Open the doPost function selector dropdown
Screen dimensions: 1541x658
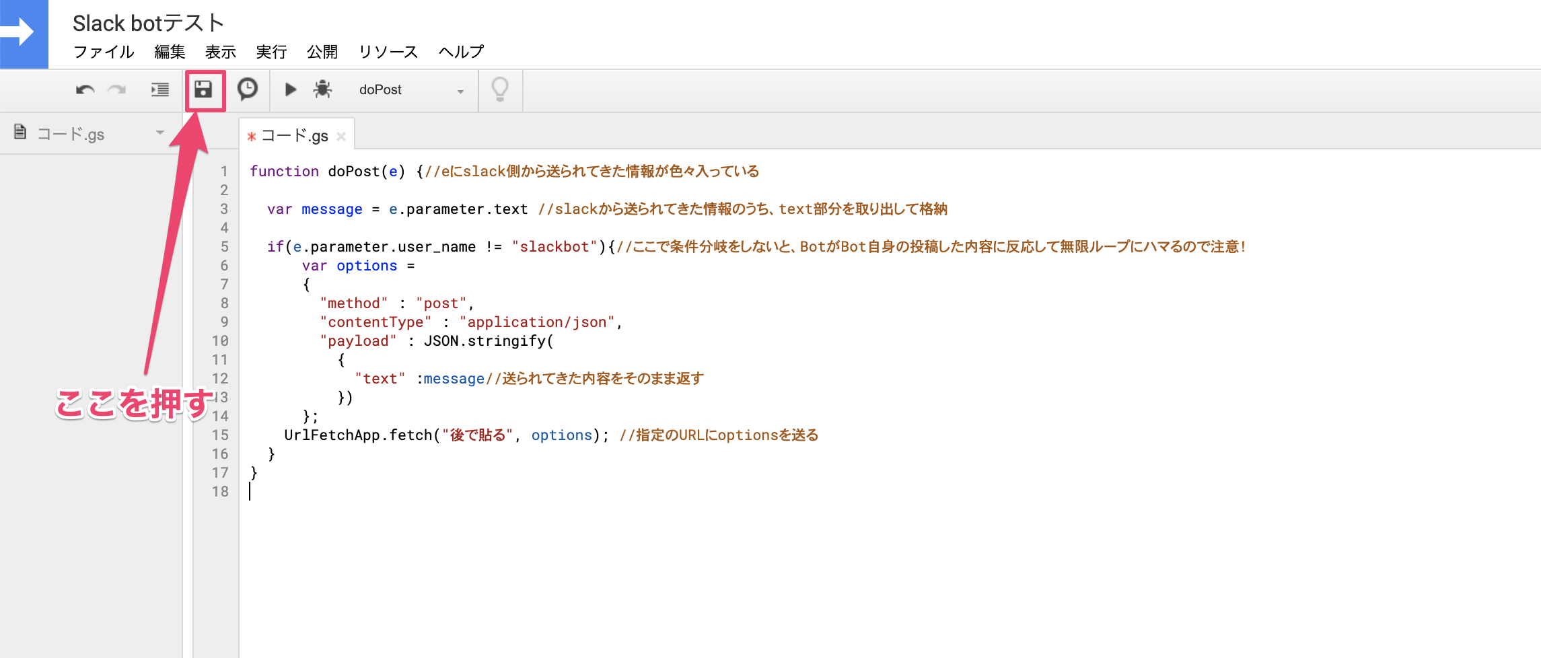point(412,90)
